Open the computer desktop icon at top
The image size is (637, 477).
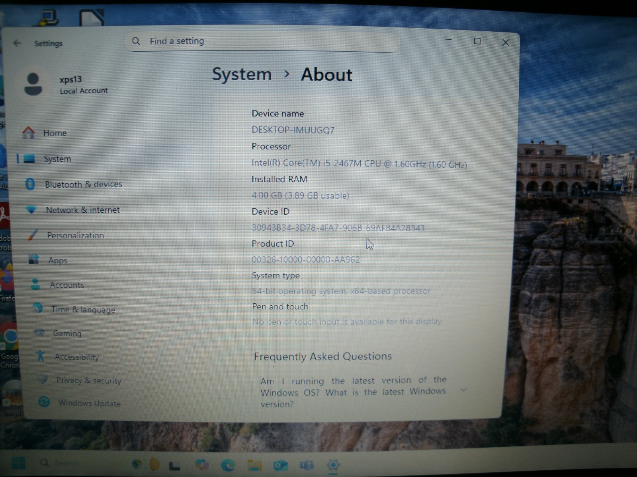49,17
